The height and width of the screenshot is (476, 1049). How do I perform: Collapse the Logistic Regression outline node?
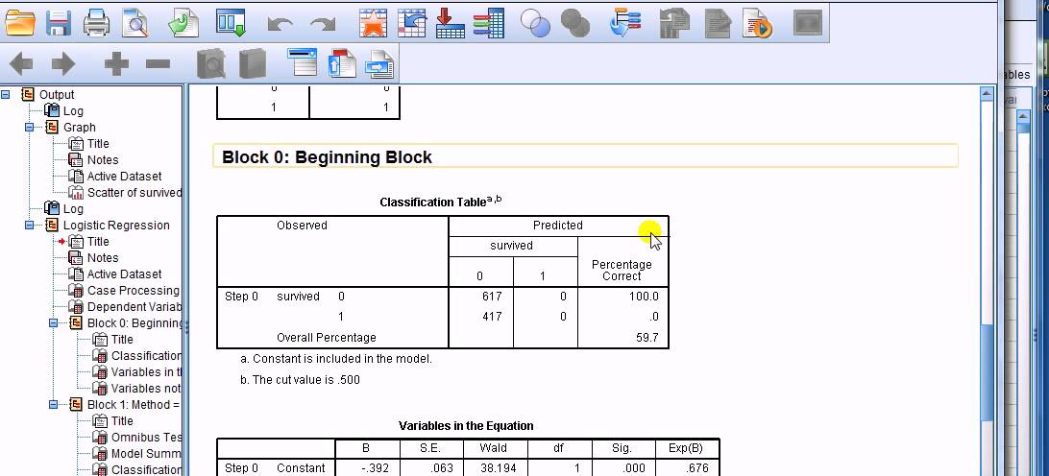30,226
